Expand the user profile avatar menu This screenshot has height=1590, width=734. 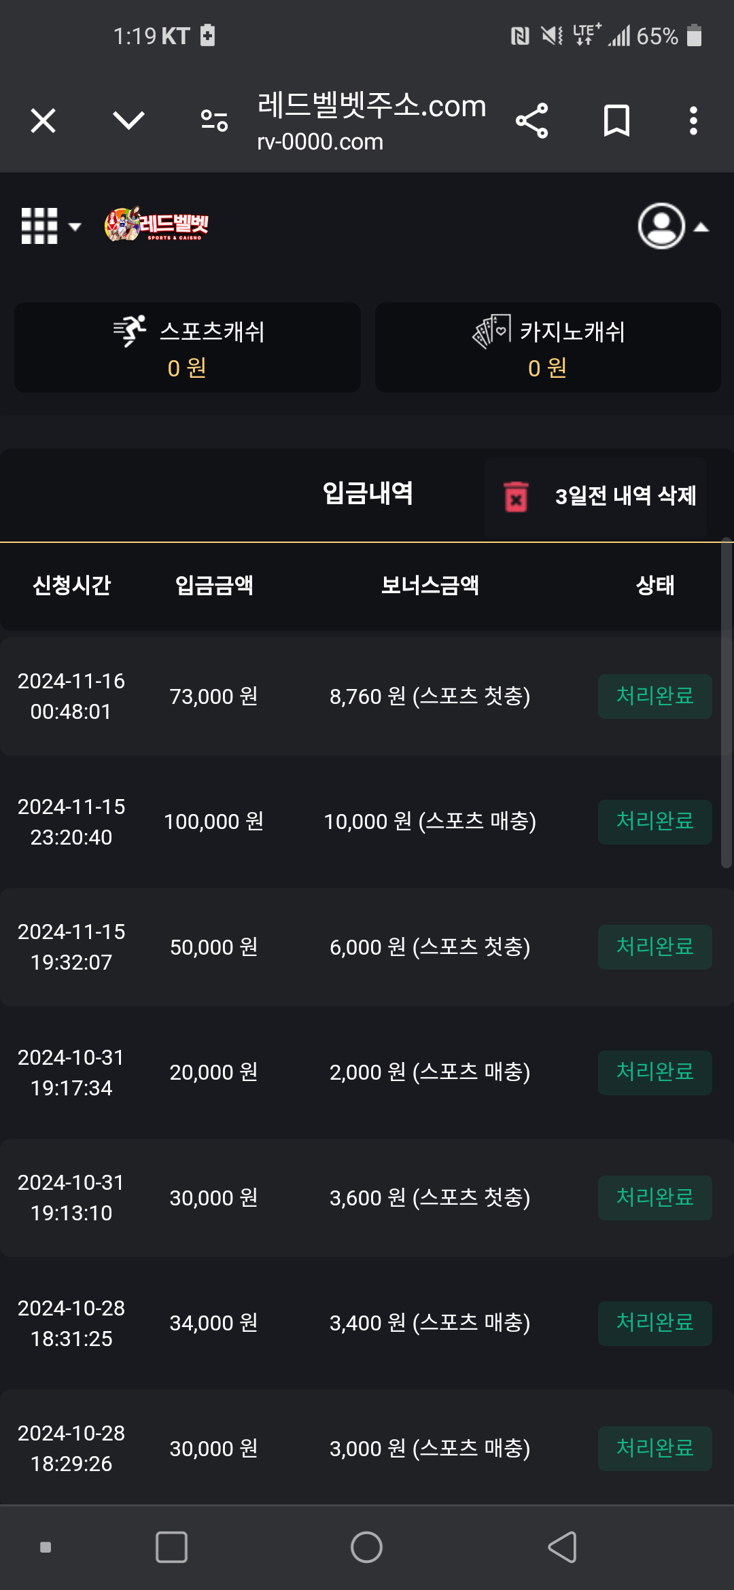(661, 226)
